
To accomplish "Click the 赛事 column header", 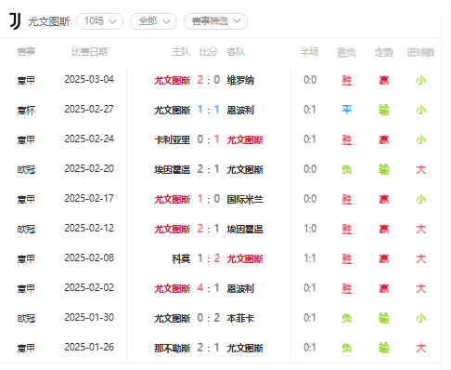I will pyautogui.click(x=26, y=51).
